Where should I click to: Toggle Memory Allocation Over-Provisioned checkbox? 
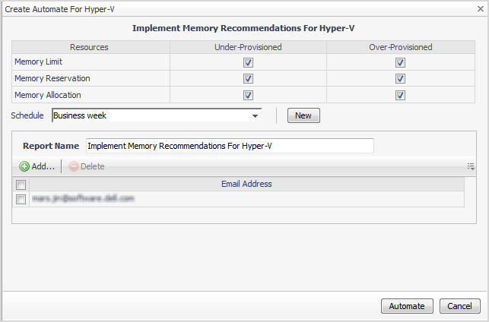tap(400, 95)
